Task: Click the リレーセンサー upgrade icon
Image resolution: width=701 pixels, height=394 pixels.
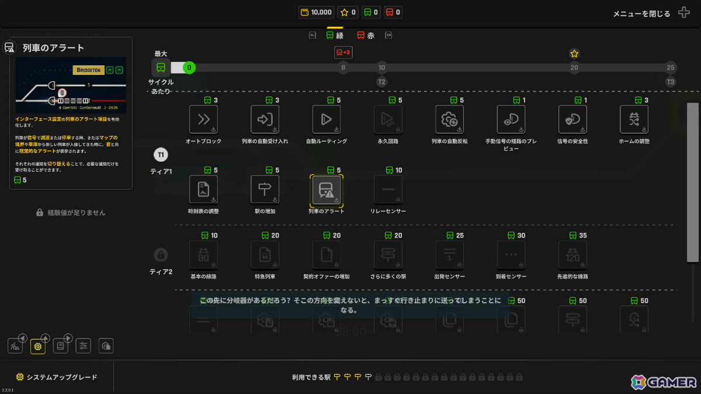Action: point(388,190)
